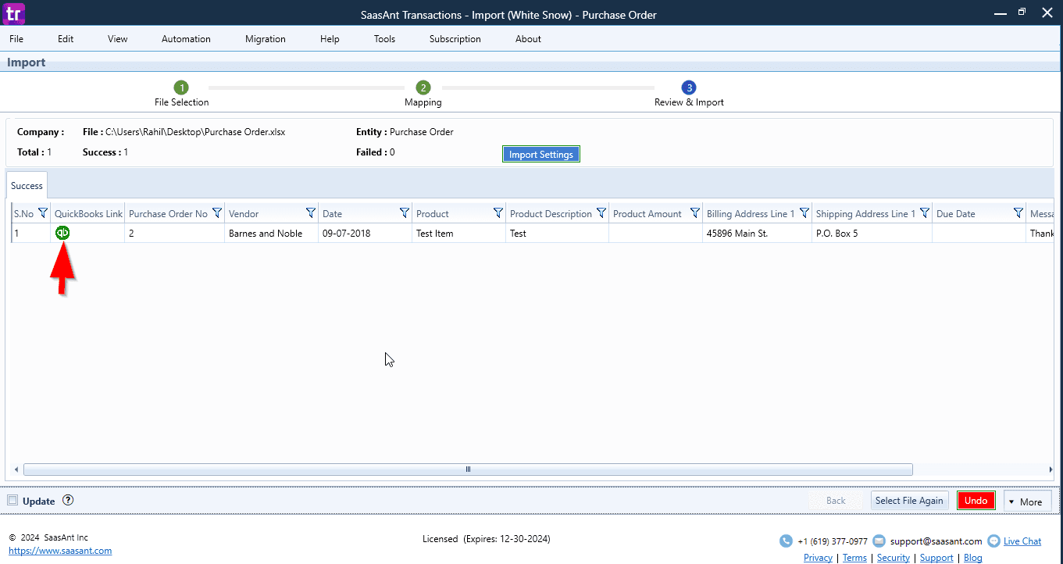Open the Terms link
The height and width of the screenshot is (564, 1063).
tap(854, 558)
